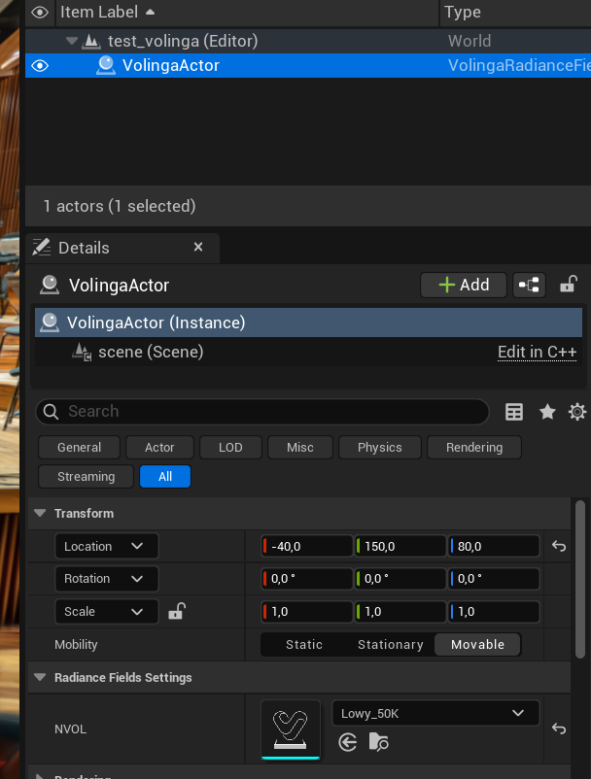591x779 pixels.
Task: Open the property matrix table icon
Action: coord(514,412)
